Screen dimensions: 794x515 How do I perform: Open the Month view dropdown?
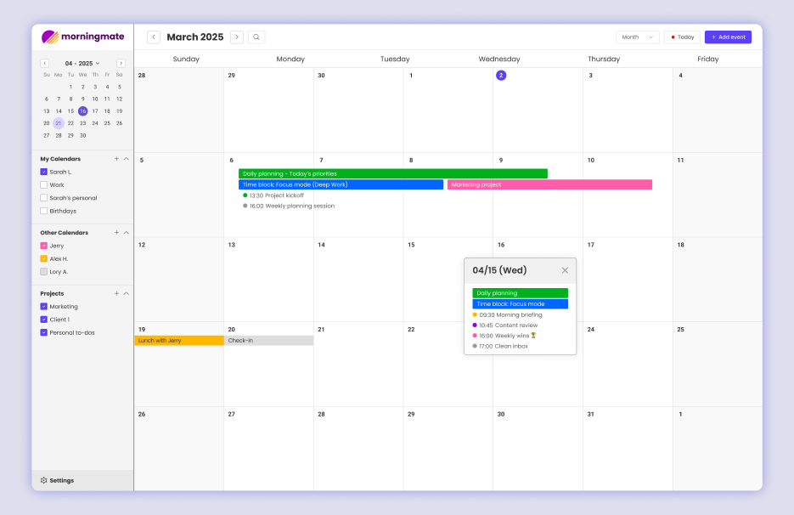[x=638, y=37]
